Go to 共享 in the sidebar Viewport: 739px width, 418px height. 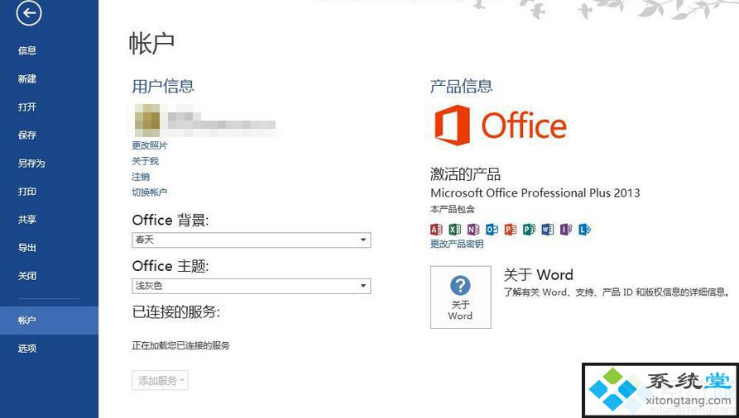coord(26,220)
